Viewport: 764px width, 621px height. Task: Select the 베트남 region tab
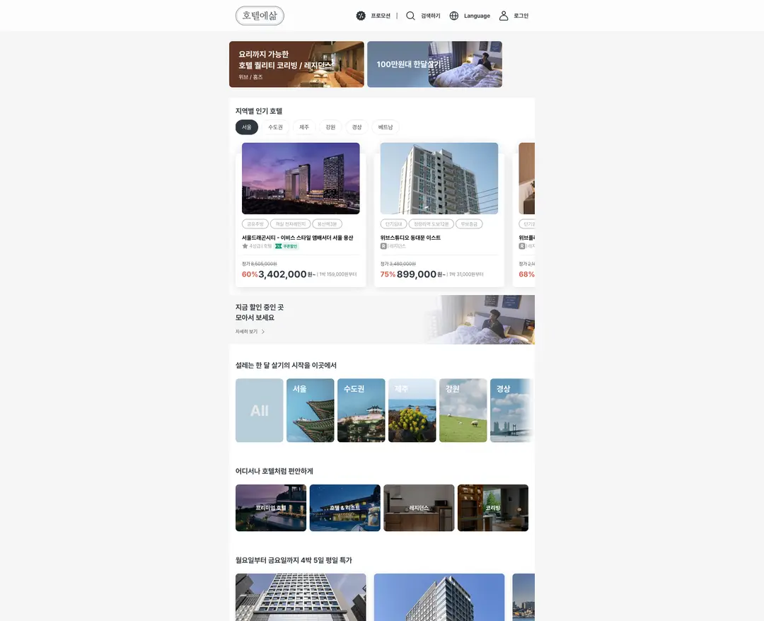click(386, 127)
